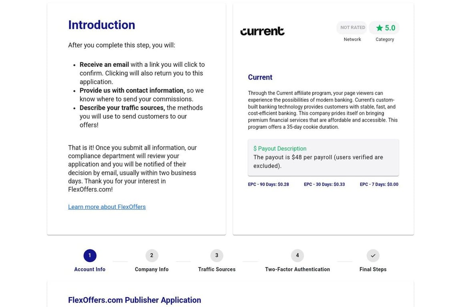The width and height of the screenshot is (461, 307).
Task: Click the FlexOffers.com Publisher Application heading
Action: coord(134,300)
